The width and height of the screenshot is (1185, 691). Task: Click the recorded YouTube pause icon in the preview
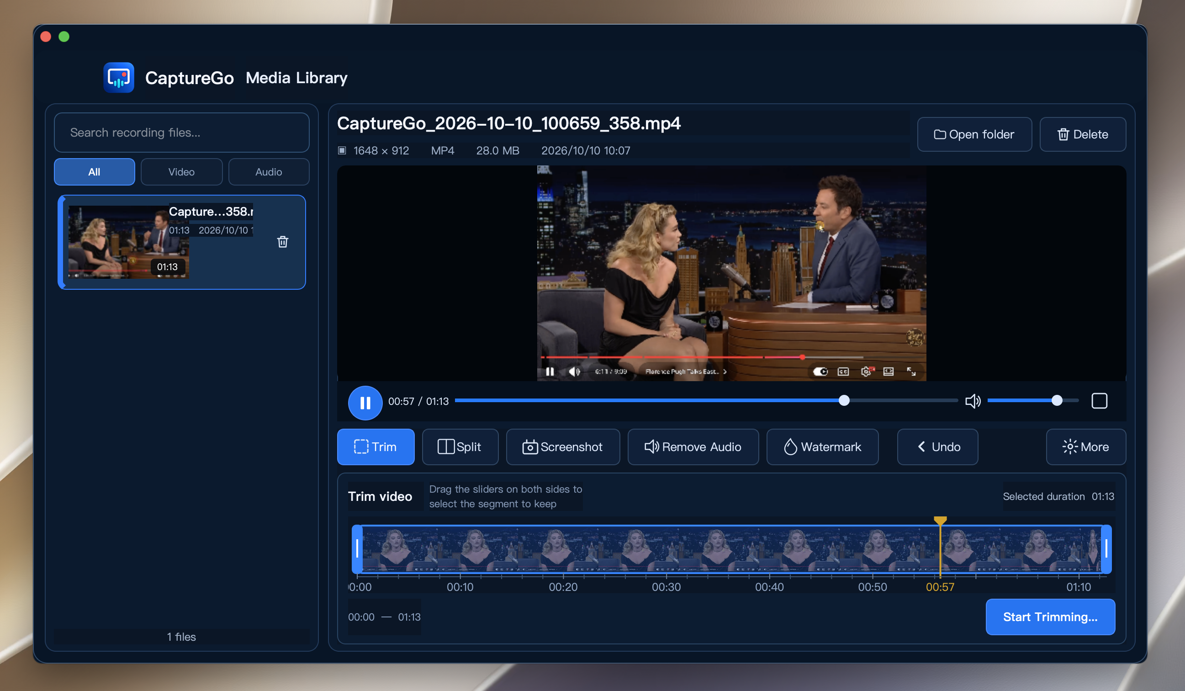tap(550, 372)
